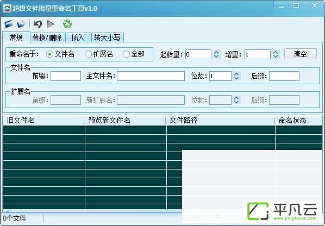Click the add files folder icon
Viewport: 325px width, 226px height.
(x=9, y=24)
